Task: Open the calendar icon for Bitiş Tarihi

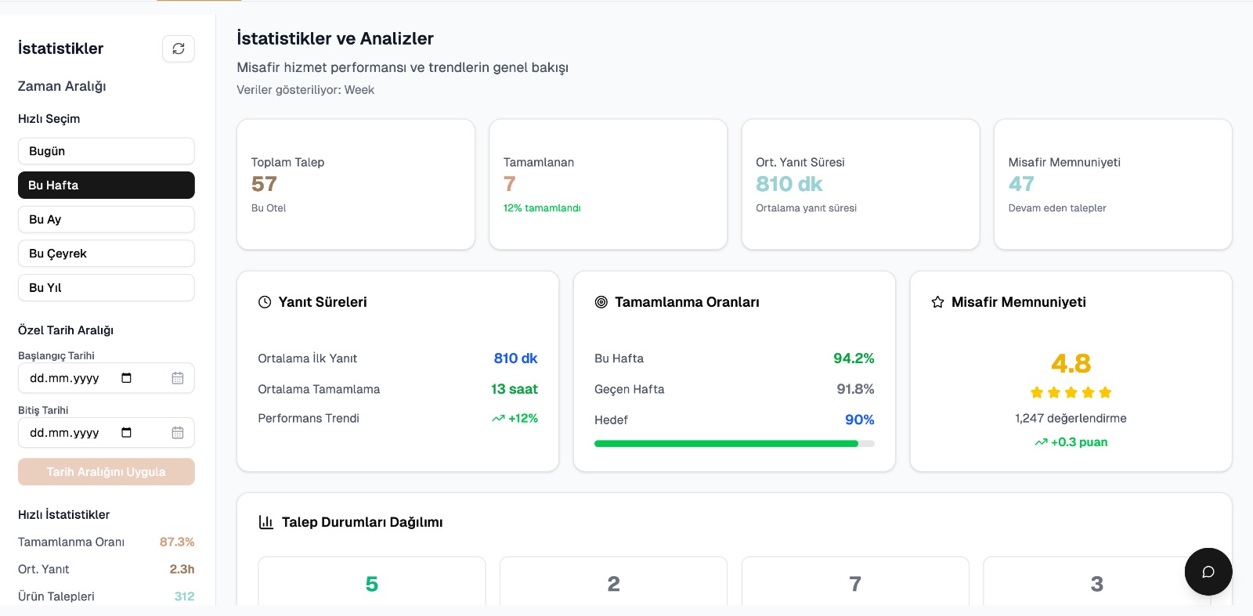Action: pyautogui.click(x=178, y=433)
